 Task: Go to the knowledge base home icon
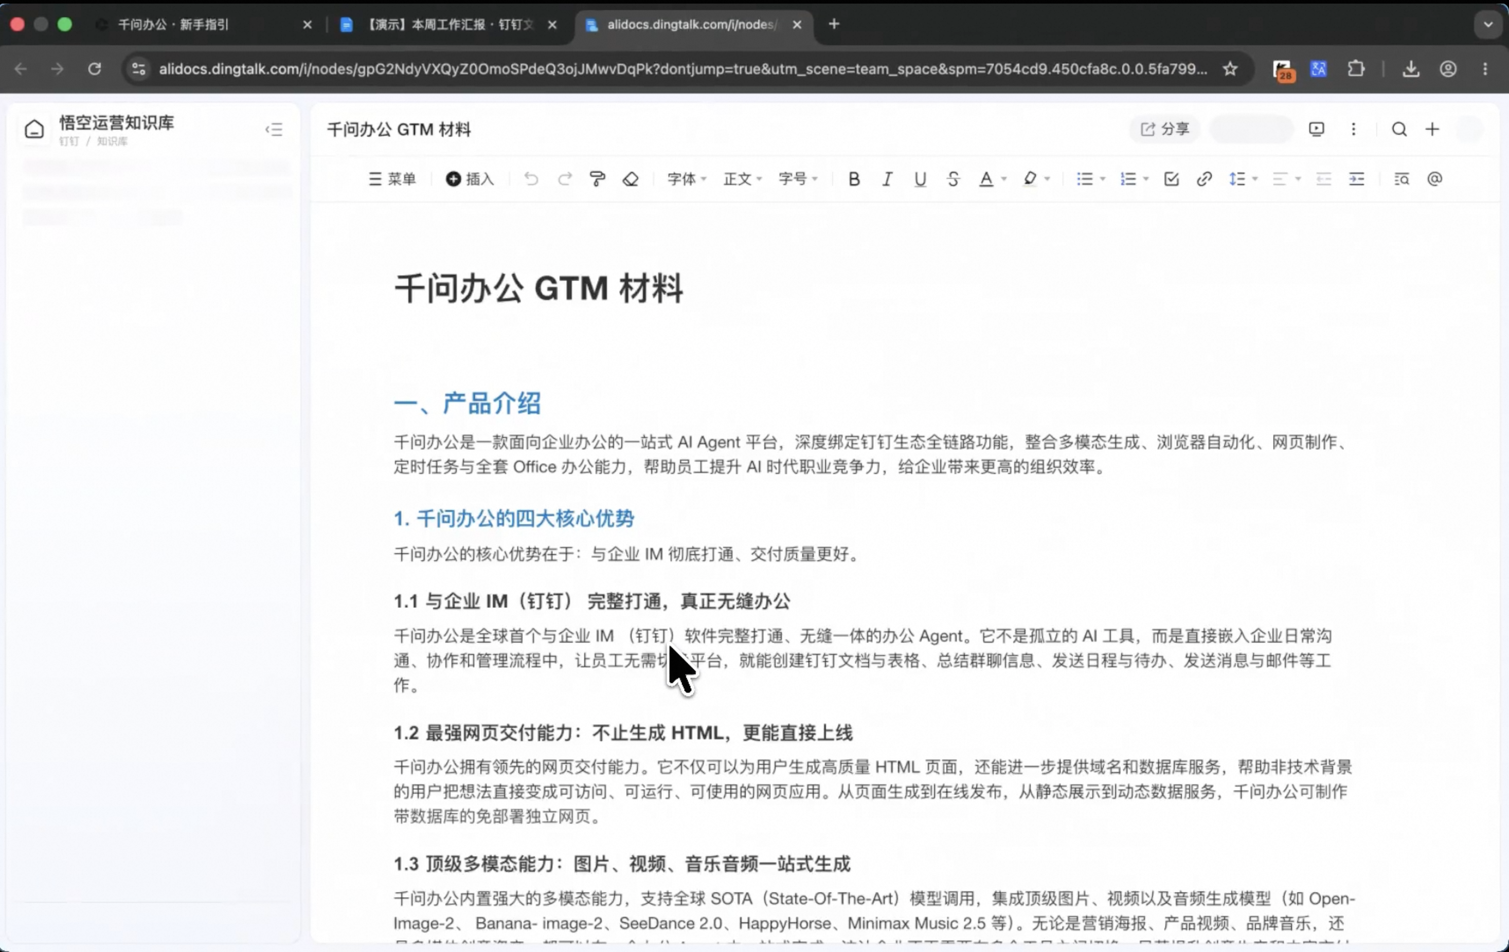34,130
